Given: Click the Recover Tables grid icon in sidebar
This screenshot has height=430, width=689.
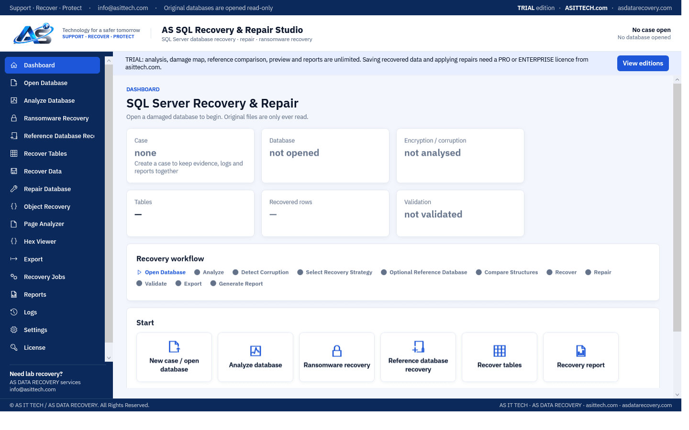Looking at the screenshot, I should click(14, 153).
